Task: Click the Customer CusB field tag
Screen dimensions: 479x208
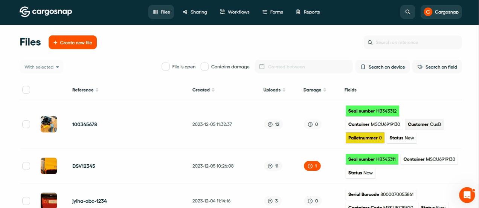Action: [x=424, y=124]
